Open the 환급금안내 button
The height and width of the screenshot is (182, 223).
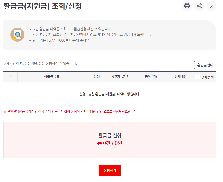tap(205, 65)
